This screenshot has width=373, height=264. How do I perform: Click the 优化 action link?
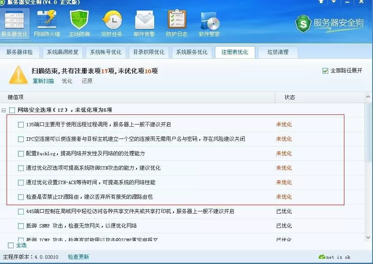point(67,81)
